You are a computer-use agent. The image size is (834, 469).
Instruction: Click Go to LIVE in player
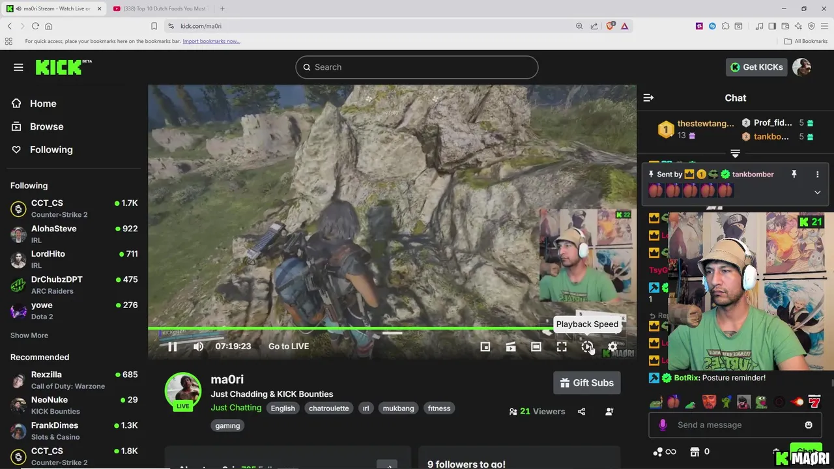[x=289, y=347]
